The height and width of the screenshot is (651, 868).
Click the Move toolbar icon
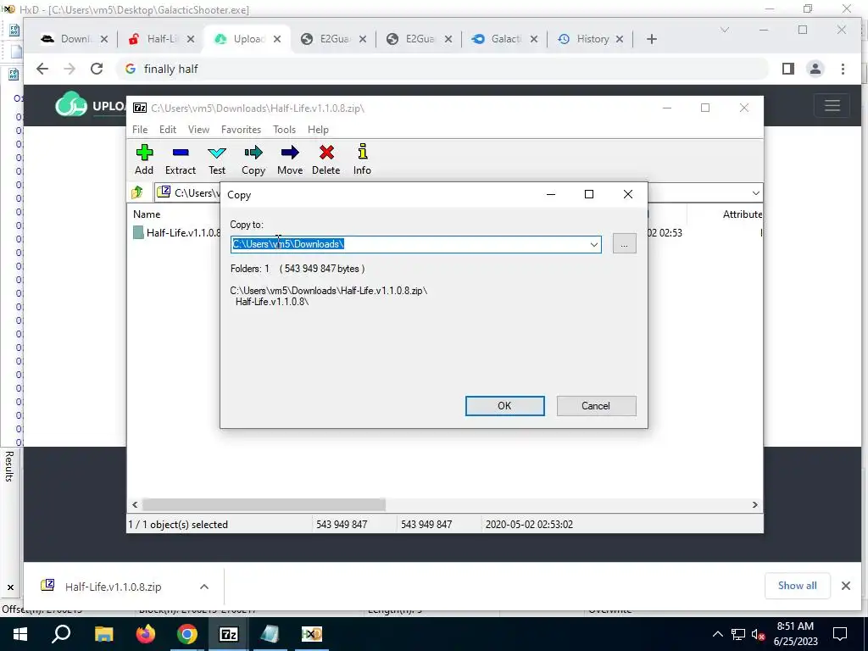coord(290,159)
